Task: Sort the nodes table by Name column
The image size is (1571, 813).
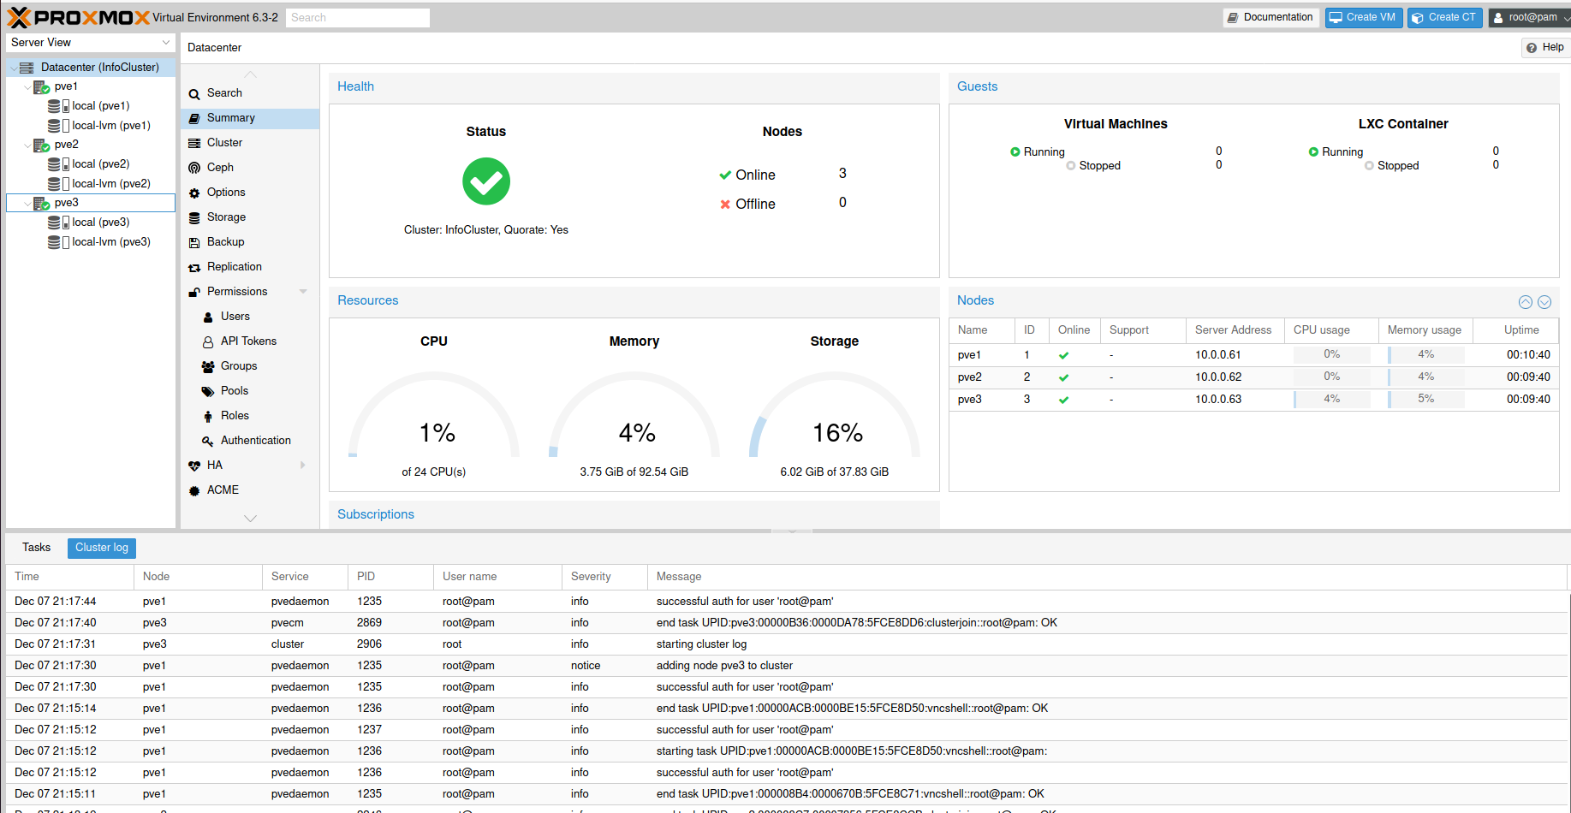Action: point(982,330)
